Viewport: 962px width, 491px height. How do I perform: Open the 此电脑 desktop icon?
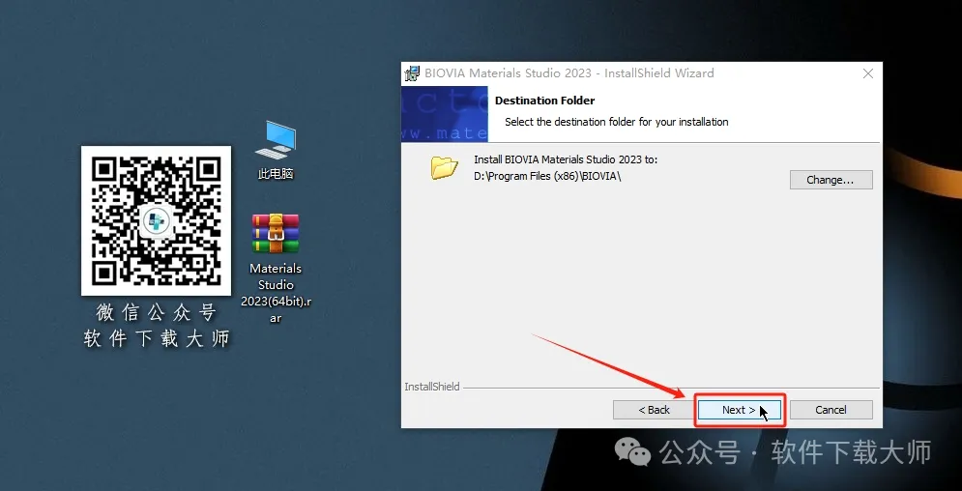pos(276,142)
